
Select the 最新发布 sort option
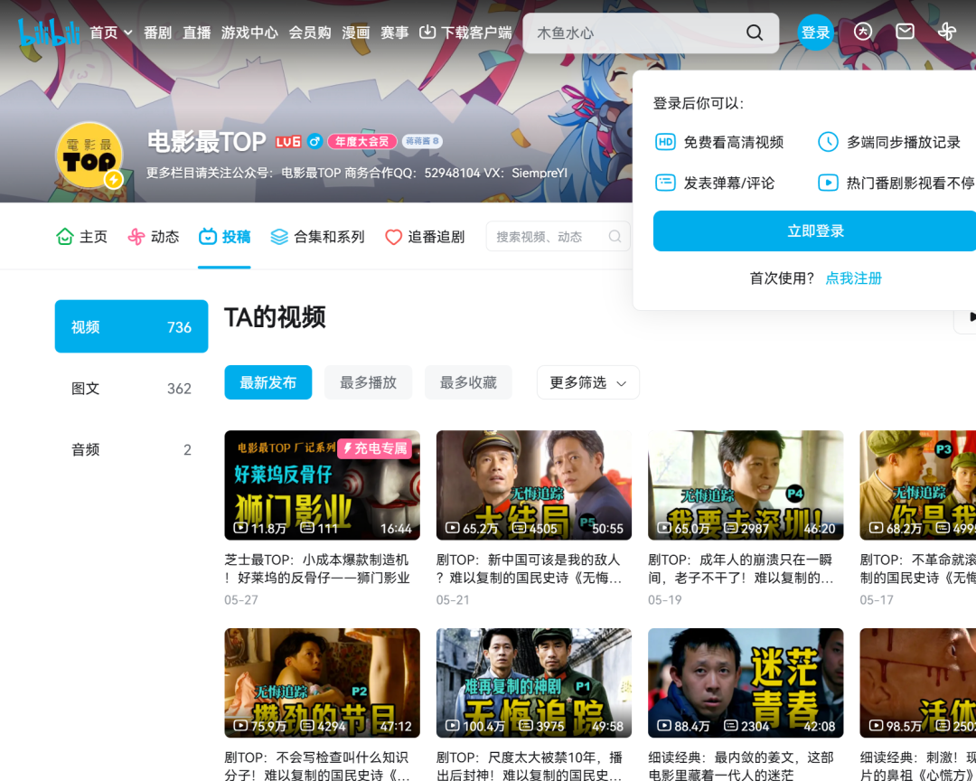(268, 382)
